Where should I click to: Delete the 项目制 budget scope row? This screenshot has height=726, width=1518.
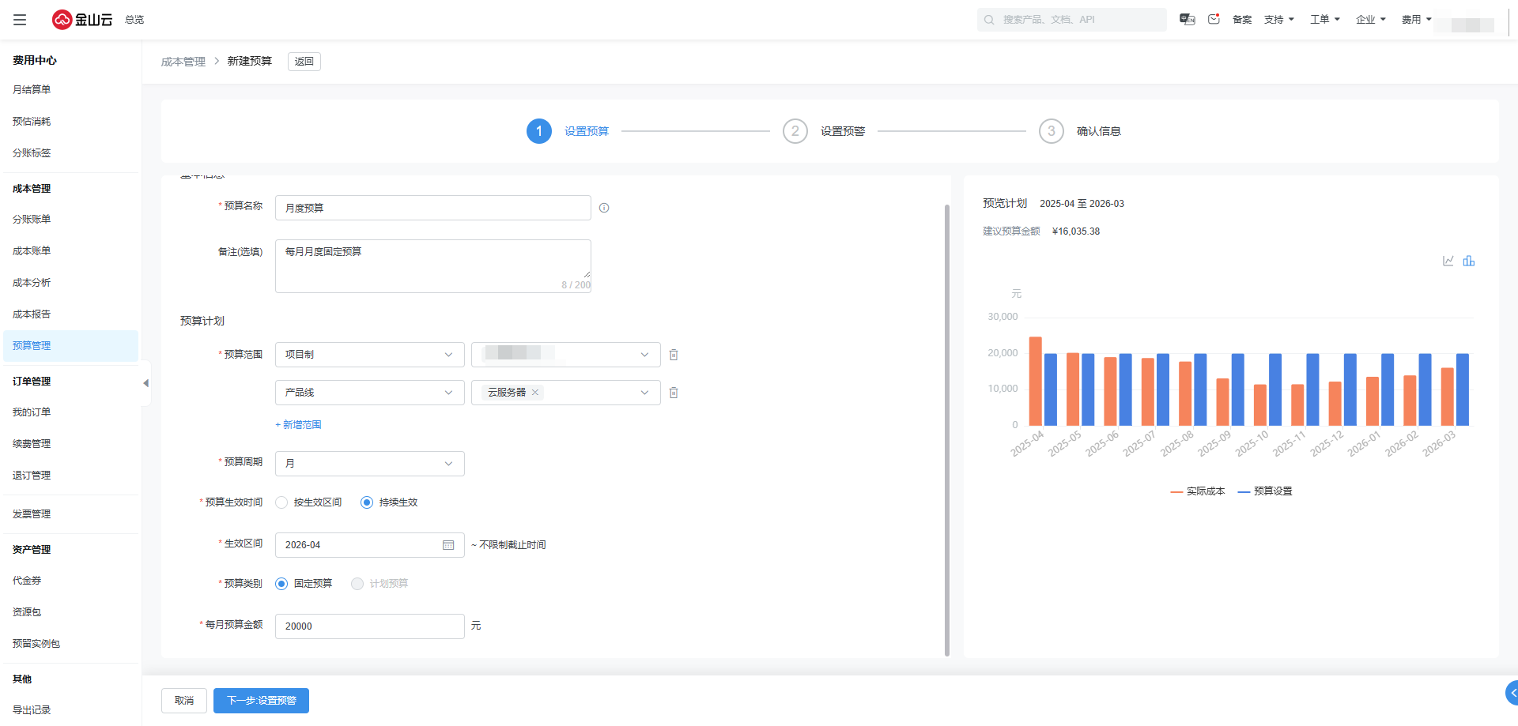pyautogui.click(x=674, y=355)
